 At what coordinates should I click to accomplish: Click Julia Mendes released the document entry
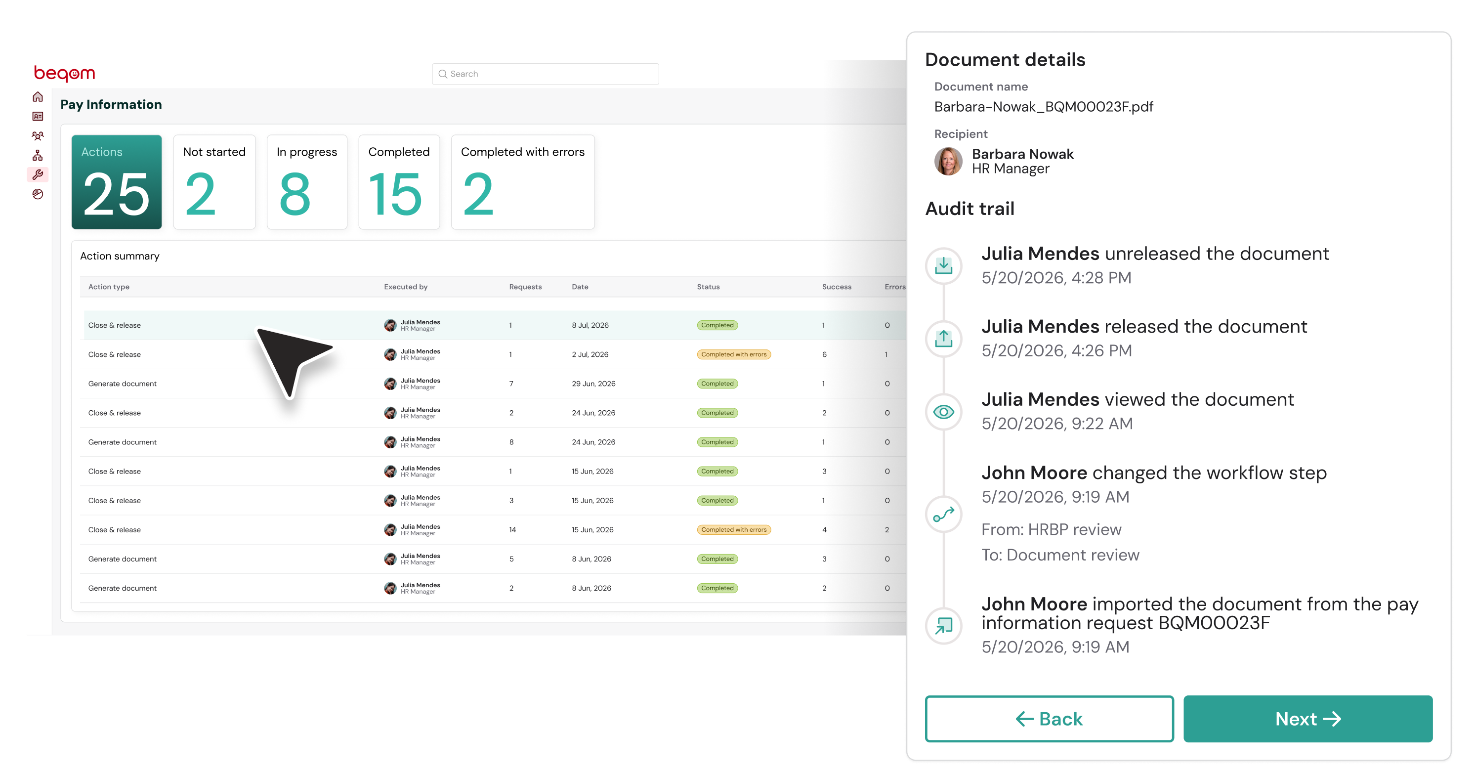point(1144,327)
